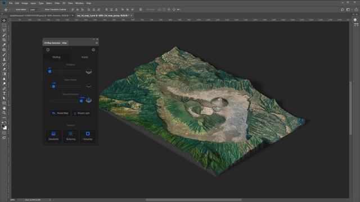Screen dimensions: 360x202
Task: Select the Eyedropper tool
Action: tap(4, 45)
